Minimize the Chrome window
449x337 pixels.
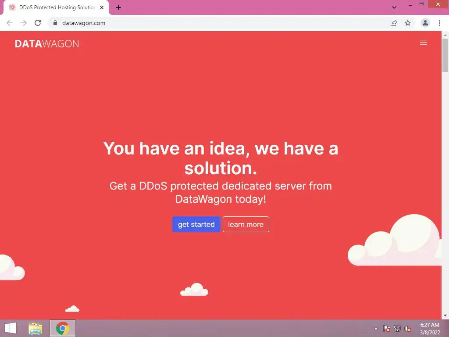410,5
